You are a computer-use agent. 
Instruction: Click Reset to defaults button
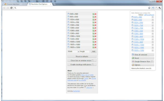click(82, 57)
